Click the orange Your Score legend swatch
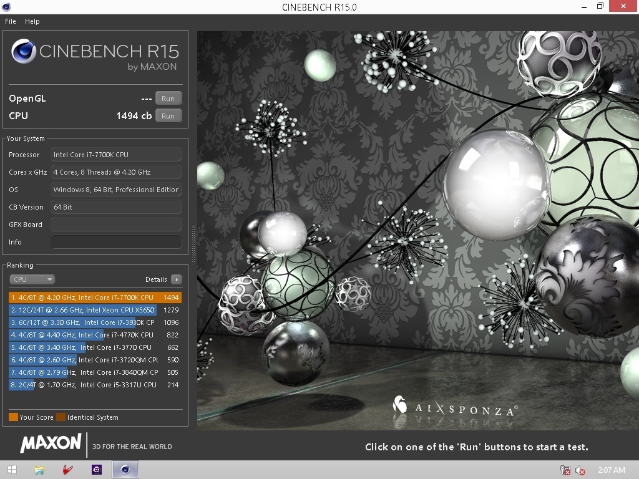Viewport: 639px width, 479px height. click(x=14, y=417)
